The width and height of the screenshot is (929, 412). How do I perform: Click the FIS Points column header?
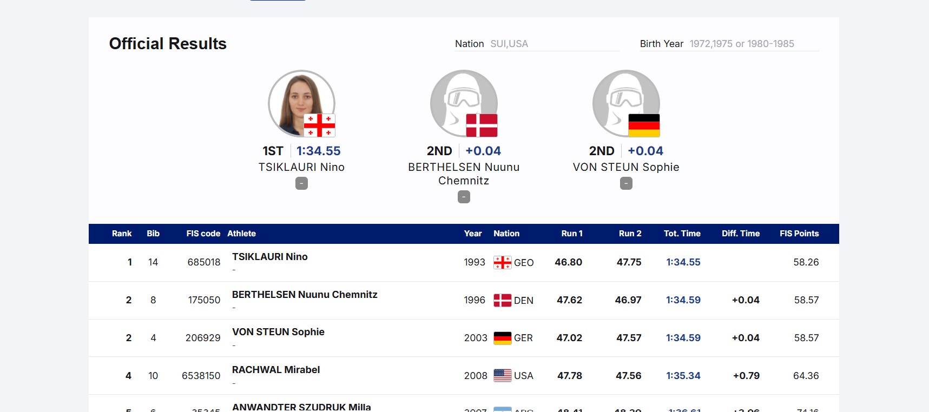[x=799, y=234]
